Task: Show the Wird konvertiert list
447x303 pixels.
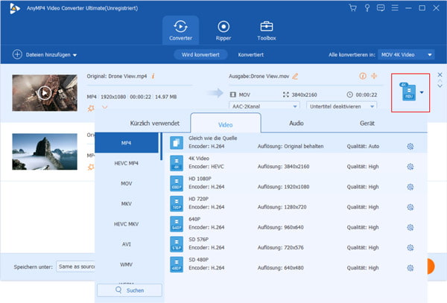Action: (200, 54)
